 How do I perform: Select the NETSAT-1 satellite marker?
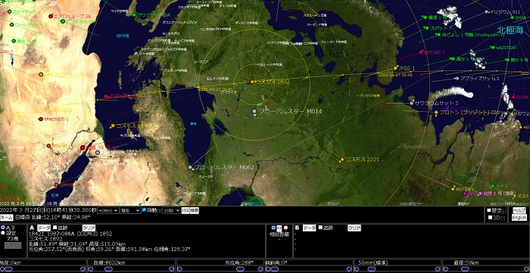[421, 52]
